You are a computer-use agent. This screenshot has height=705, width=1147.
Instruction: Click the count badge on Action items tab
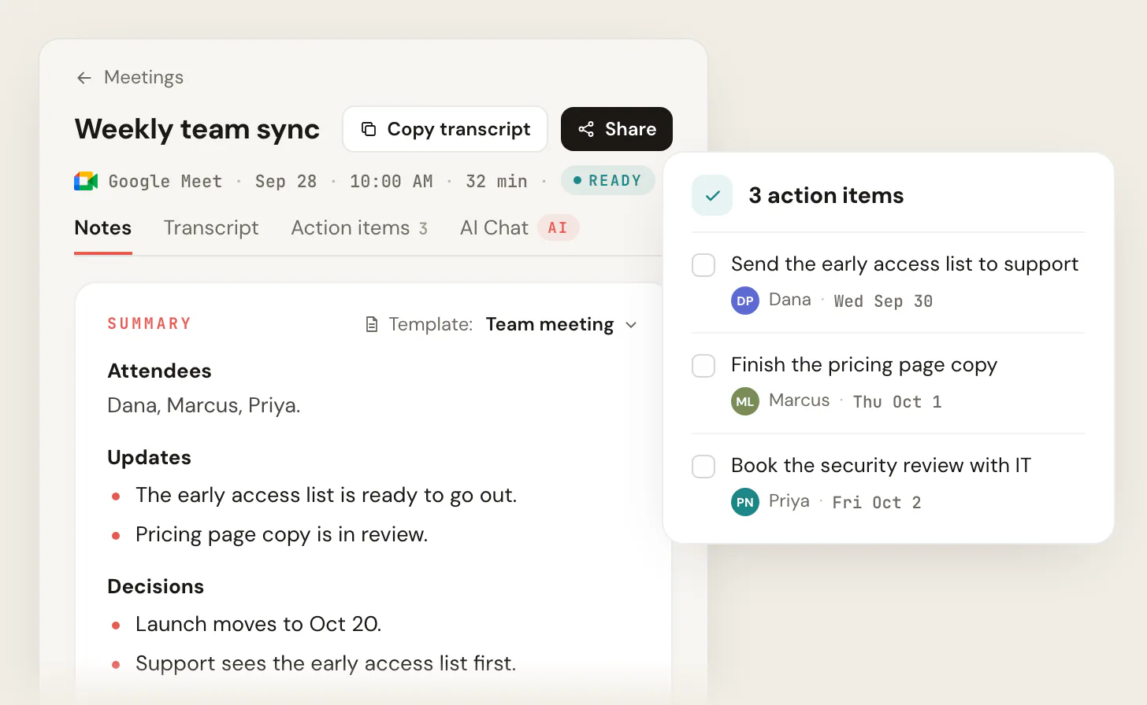(423, 228)
